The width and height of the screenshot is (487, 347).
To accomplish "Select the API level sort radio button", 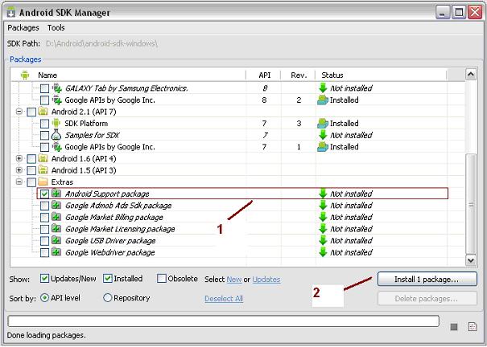I will coord(45,298).
